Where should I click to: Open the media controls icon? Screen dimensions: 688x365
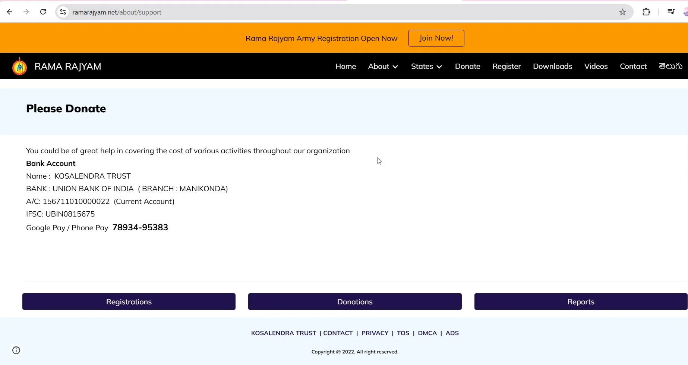click(671, 12)
